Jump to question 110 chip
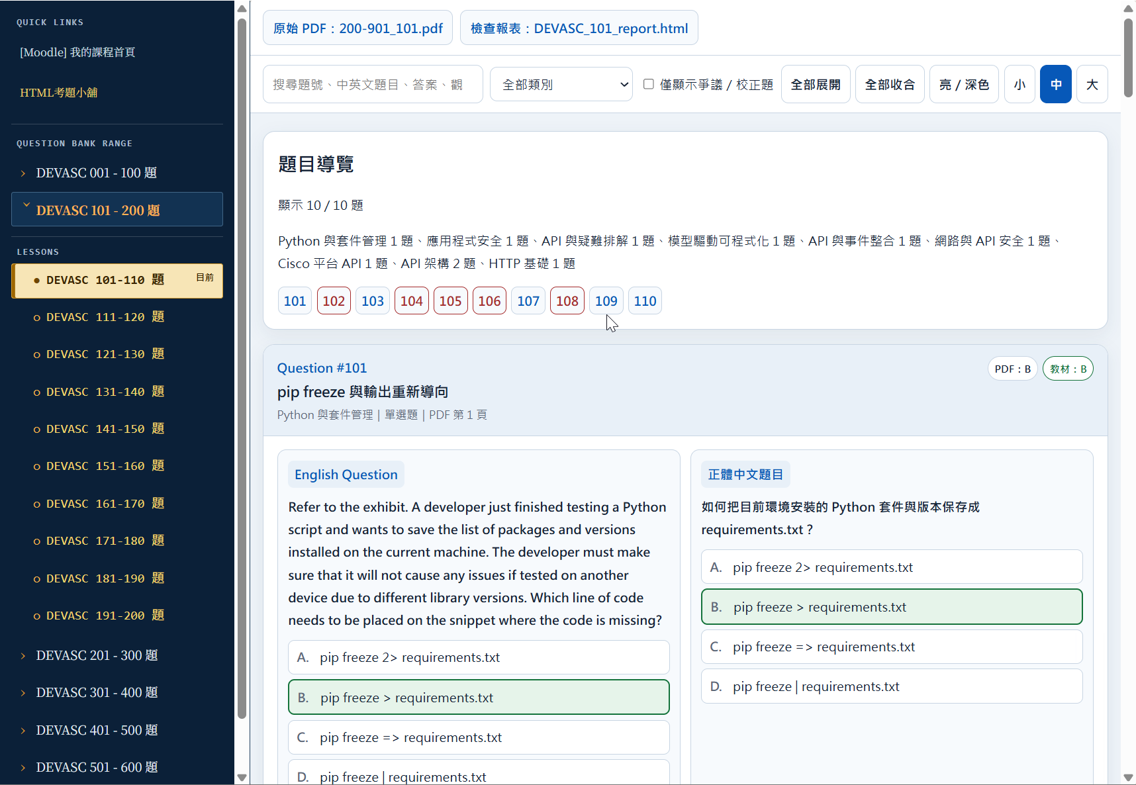This screenshot has height=785, width=1136. 645,300
